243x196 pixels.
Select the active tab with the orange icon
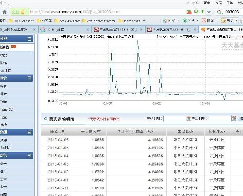point(221,30)
